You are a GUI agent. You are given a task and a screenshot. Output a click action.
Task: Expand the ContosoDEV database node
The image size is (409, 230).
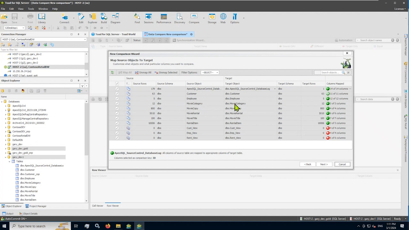pyautogui.click(x=5, y=127)
